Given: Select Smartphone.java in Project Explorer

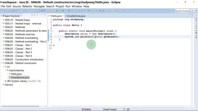Looking at the screenshot, I should pos(20,77).
